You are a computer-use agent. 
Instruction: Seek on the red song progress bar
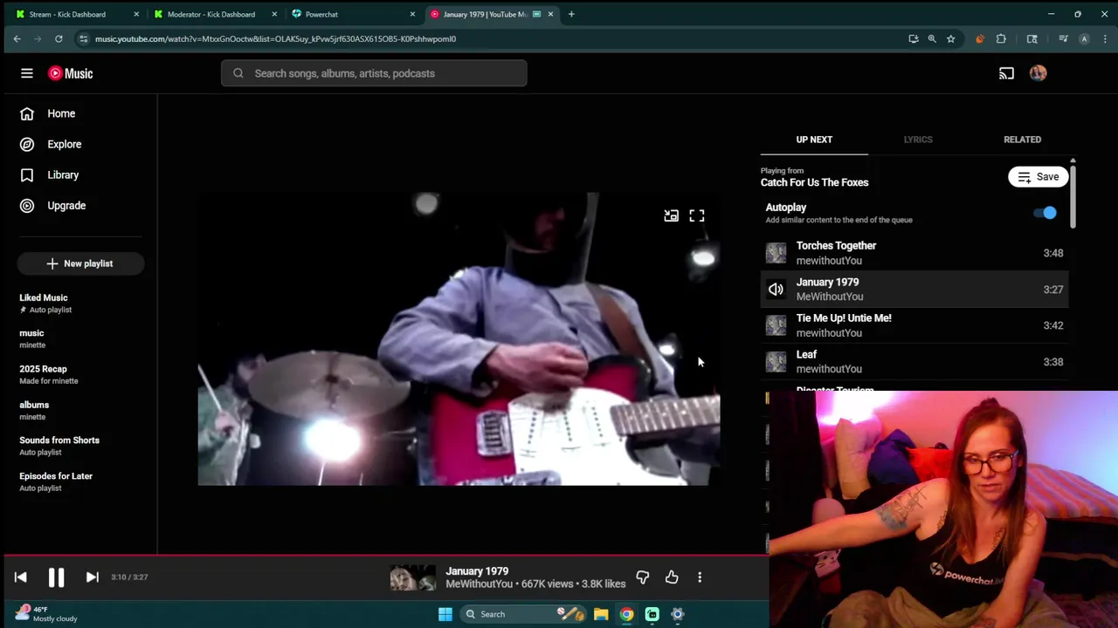pos(384,555)
